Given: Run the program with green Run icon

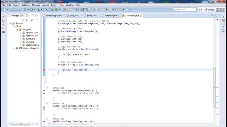Looking at the screenshot, I should pyautogui.click(x=32, y=10).
